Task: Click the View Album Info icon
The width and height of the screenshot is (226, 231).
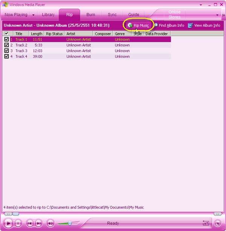Action: 190,25
